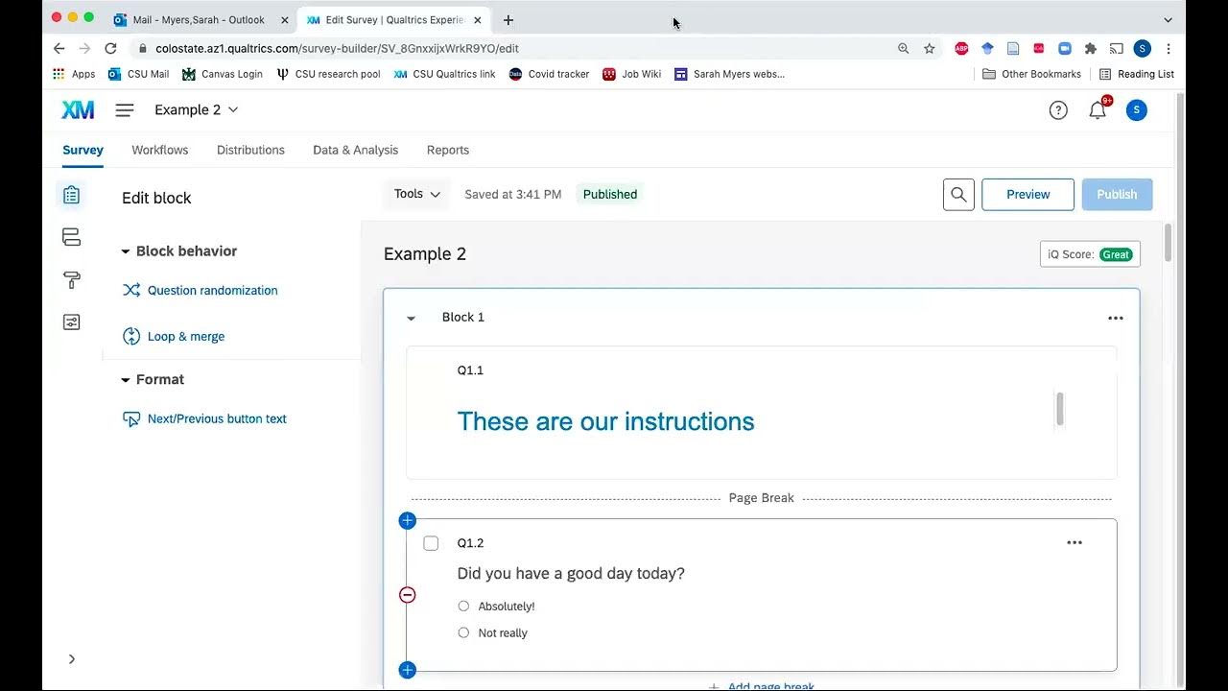The width and height of the screenshot is (1228, 691).
Task: Click Chrome zoom magnifier in address bar
Action: pos(903,48)
